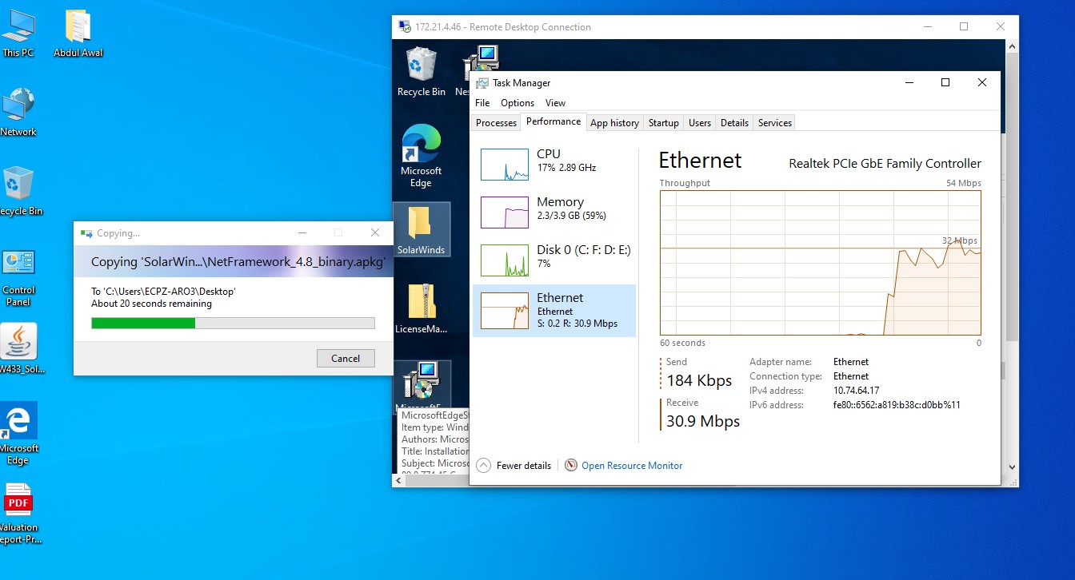Viewport: 1075px width, 580px height.
Task: Switch to the Startup tab
Action: [663, 123]
